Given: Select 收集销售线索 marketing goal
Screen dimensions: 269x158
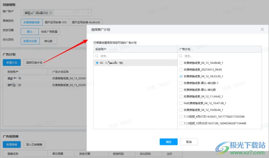Looking at the screenshot, I should point(32,22).
